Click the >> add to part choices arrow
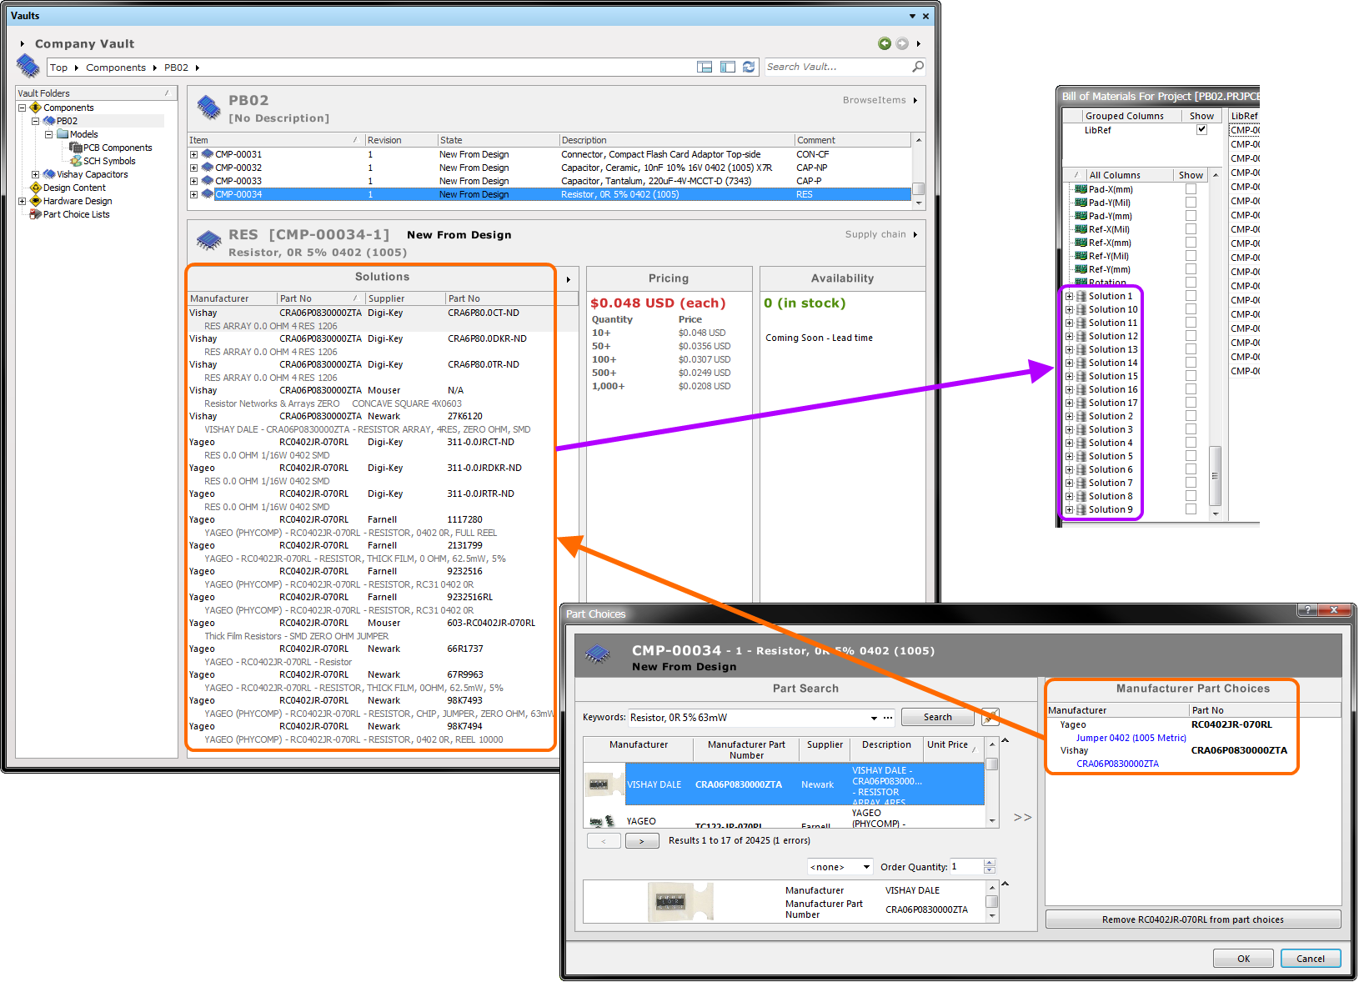 1022,818
